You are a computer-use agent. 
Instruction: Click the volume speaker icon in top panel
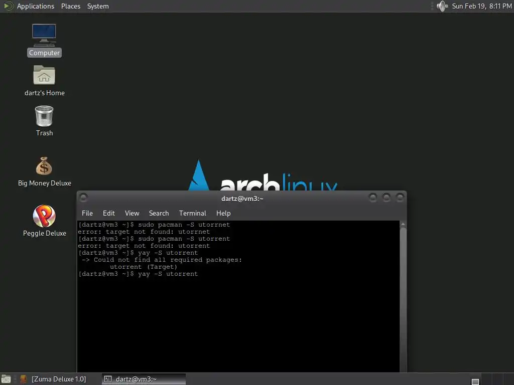tap(442, 6)
